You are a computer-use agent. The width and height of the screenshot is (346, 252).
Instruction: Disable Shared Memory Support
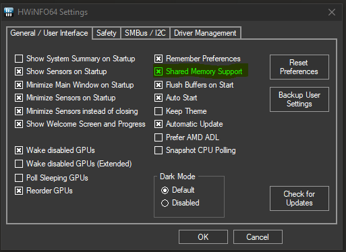(158, 71)
